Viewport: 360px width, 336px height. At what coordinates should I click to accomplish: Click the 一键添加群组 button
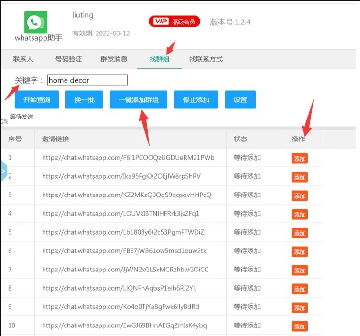coord(139,99)
